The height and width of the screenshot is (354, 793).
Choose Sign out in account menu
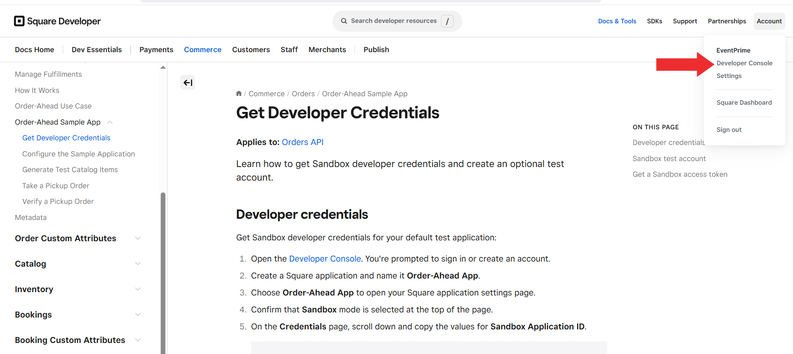pos(729,130)
